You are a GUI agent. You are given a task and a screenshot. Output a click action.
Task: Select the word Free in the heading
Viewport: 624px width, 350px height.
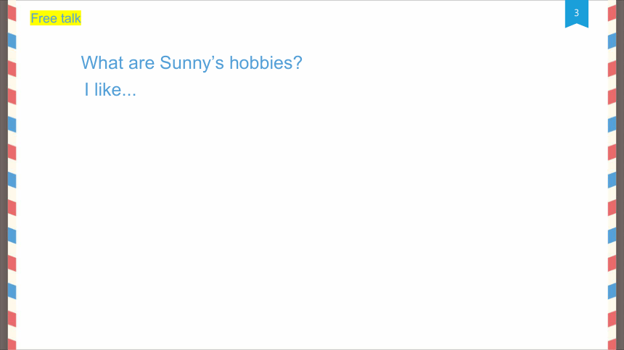click(44, 18)
